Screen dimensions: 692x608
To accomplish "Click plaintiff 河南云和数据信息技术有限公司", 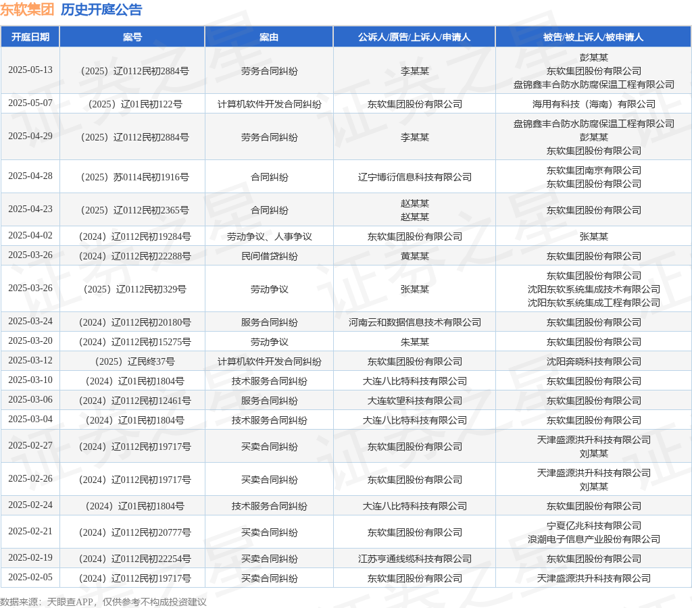I will click(x=414, y=322).
